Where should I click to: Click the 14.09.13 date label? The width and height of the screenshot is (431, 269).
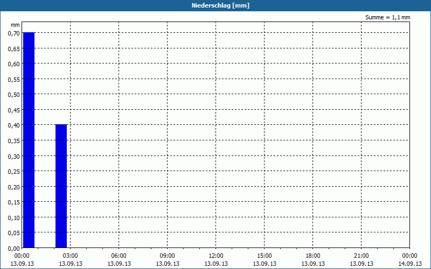coord(409,264)
